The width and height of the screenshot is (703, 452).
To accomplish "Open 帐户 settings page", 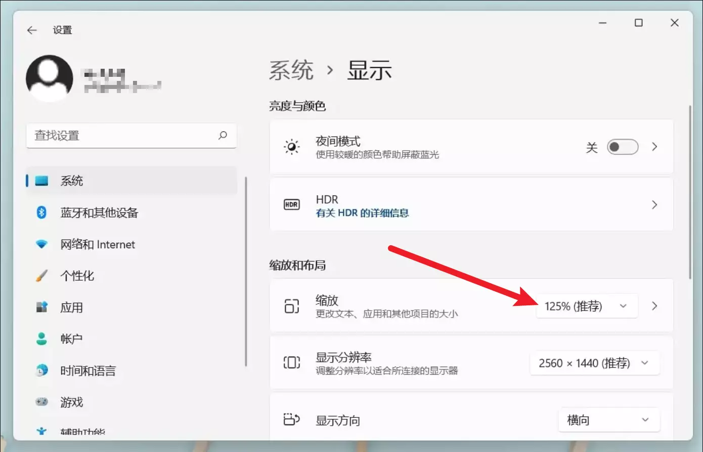I will click(131, 339).
